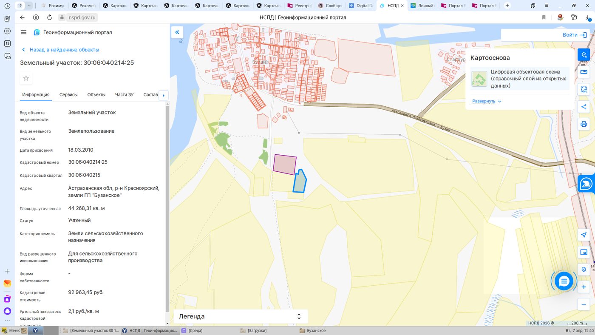Image resolution: width=595 pixels, height=335 pixels.
Task: Click the 2,1 руб./кв. м value
Action: 84,311
